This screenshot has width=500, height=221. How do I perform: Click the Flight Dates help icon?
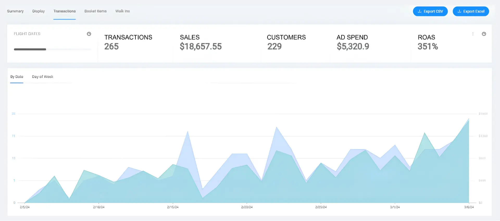89,34
